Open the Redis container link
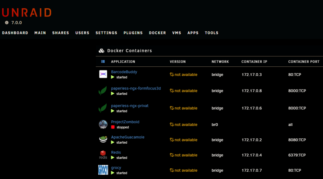The width and height of the screenshot is (323, 179). coord(116,152)
